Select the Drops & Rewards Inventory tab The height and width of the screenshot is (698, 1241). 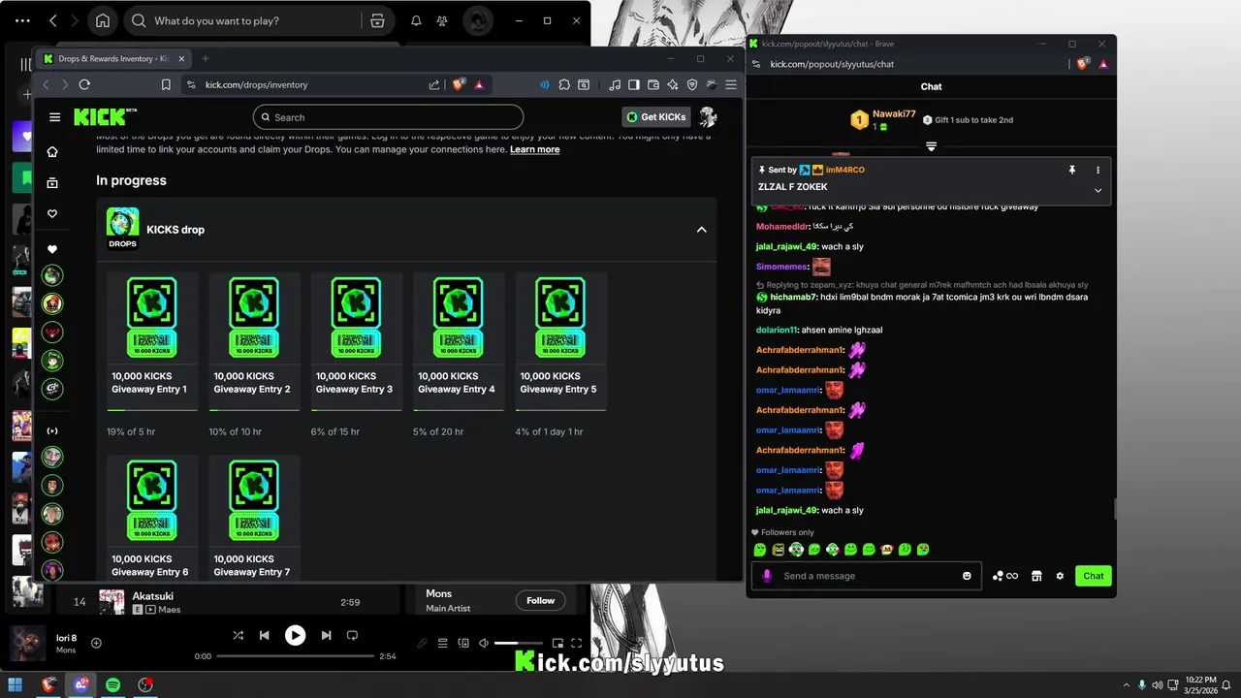tap(113, 58)
